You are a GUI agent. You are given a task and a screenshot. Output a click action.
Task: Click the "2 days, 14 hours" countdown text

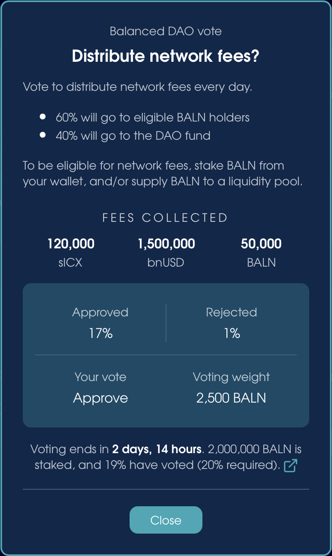(157, 449)
